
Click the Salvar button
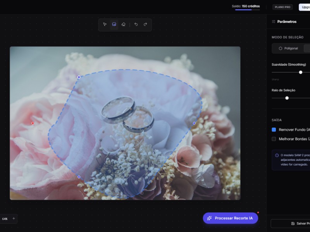[299, 223]
